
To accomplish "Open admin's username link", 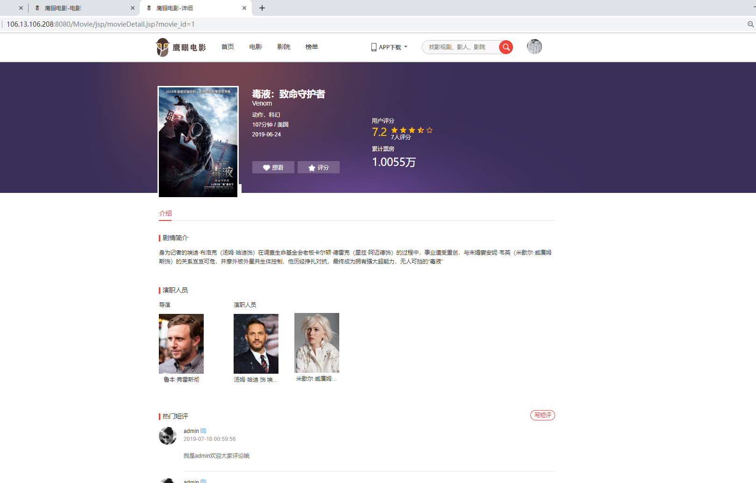I will click(x=191, y=431).
